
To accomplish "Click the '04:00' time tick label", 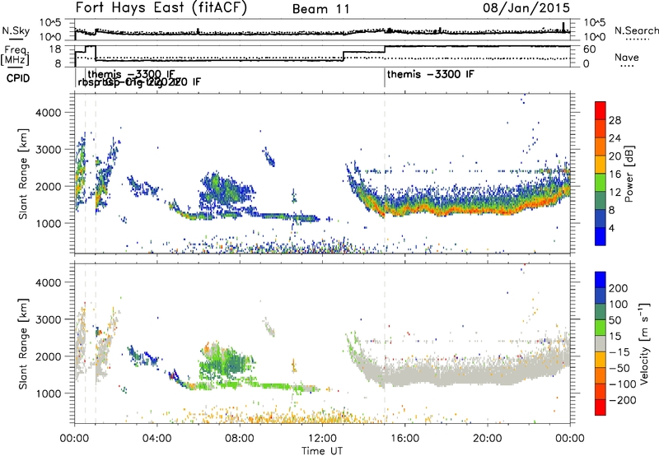I will (x=157, y=439).
